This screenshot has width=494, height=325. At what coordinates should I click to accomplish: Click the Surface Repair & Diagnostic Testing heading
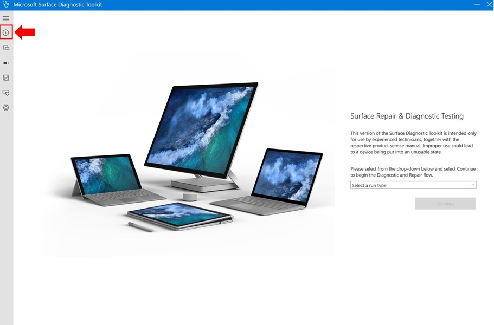pos(407,115)
